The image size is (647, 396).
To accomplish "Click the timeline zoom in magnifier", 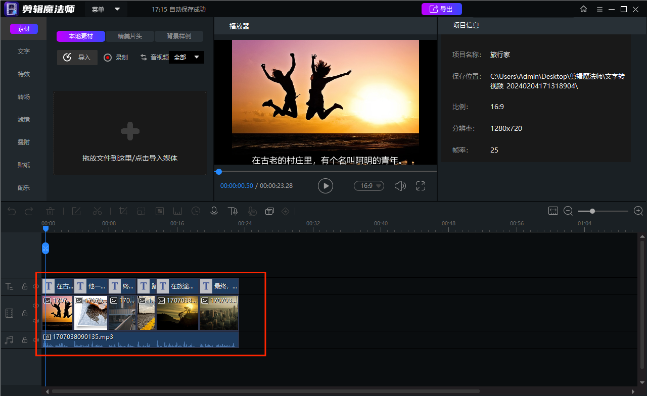I will (638, 211).
